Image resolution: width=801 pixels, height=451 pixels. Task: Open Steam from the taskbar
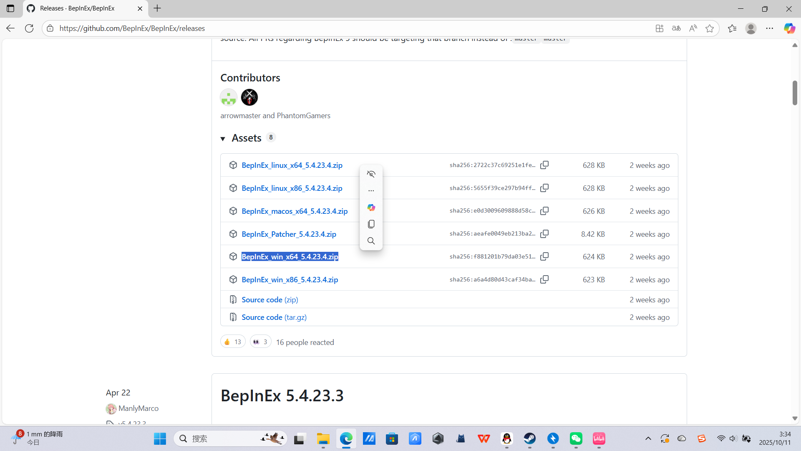530,438
